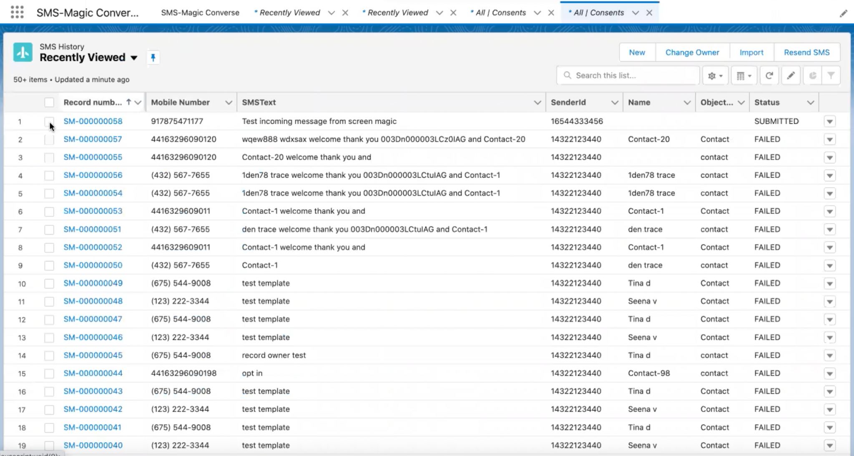Screen dimensions: 854x456
Task: Open the SMSText column menu
Action: 538,103
